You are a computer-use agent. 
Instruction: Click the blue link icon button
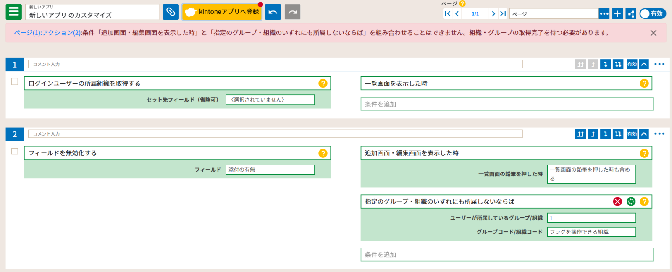[x=171, y=12]
